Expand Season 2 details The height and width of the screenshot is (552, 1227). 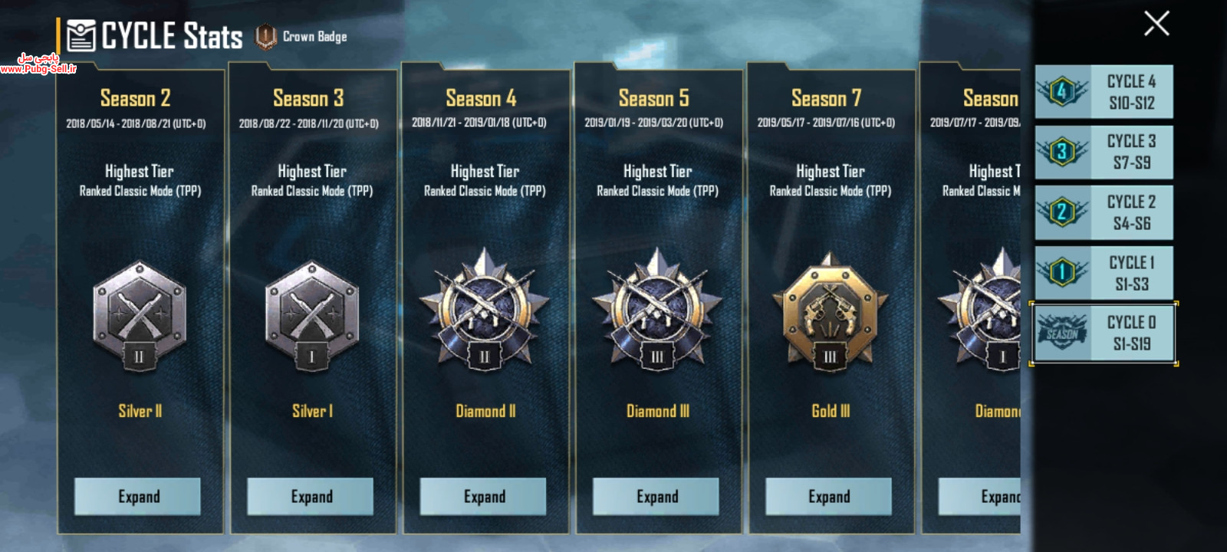pos(138,497)
